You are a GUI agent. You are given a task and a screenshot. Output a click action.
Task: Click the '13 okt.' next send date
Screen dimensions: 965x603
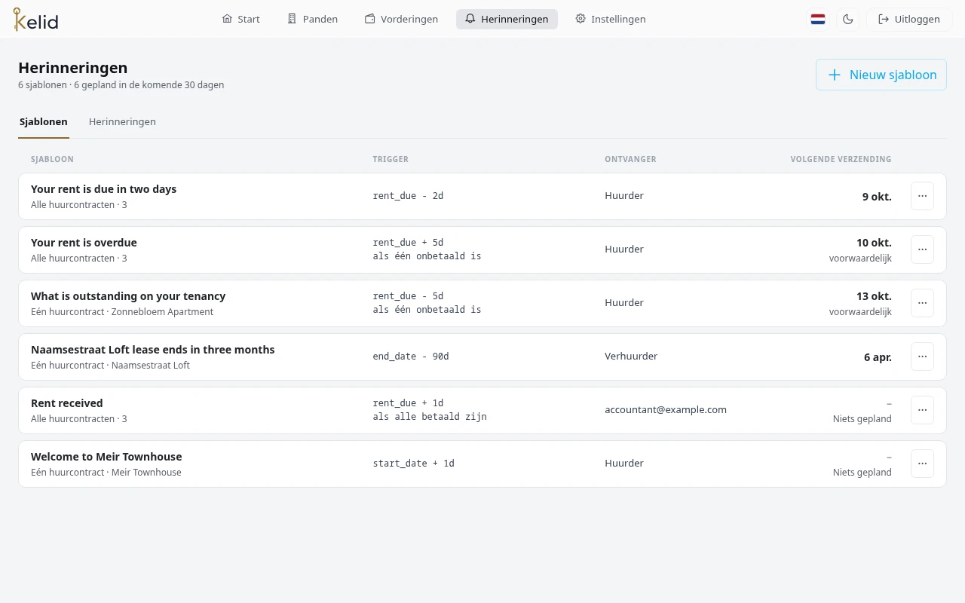point(874,296)
